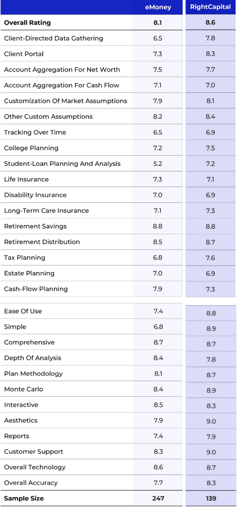Click the RightCapital column header

[x=211, y=7]
